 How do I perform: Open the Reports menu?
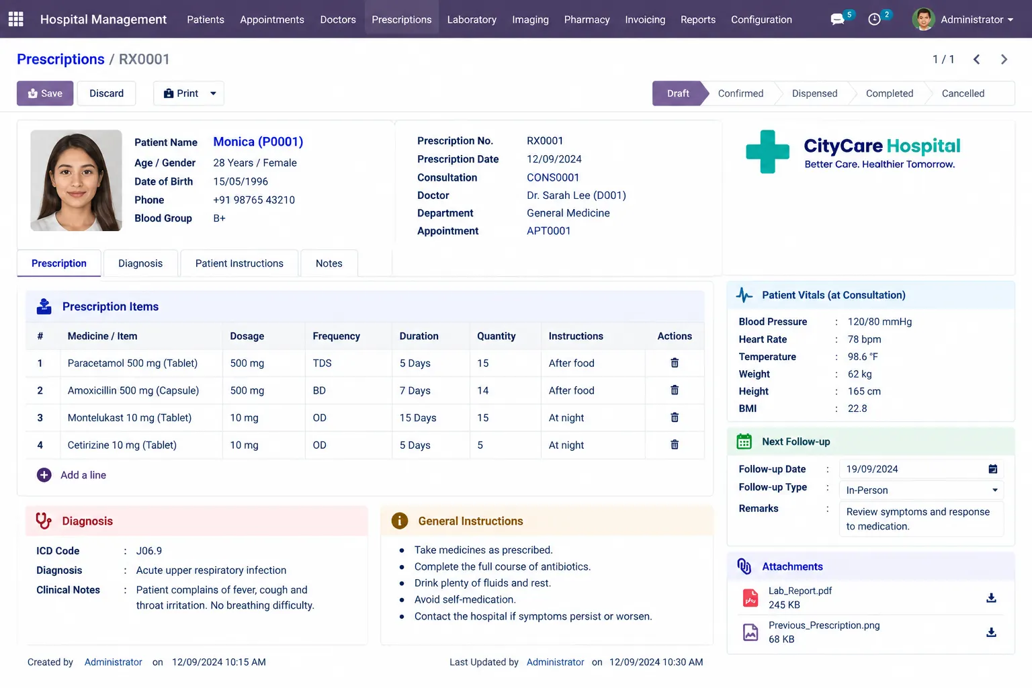click(x=698, y=19)
